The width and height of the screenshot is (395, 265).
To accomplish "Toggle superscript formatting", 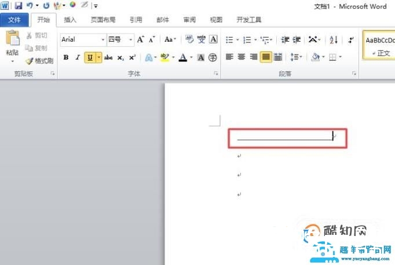I will [133, 57].
